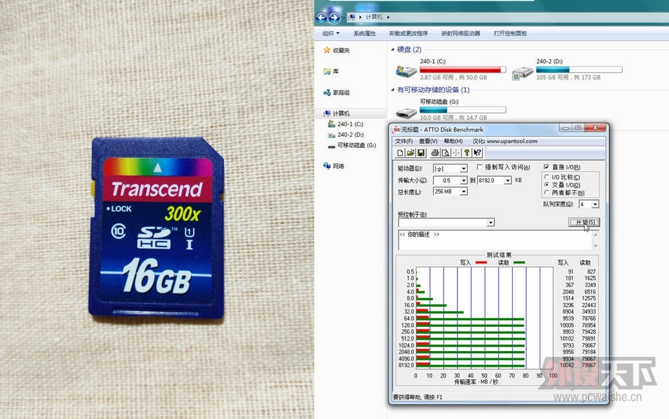Image resolution: width=669 pixels, height=419 pixels.
Task: Close the ATTO Disk Benchmark window
Action: (x=595, y=128)
